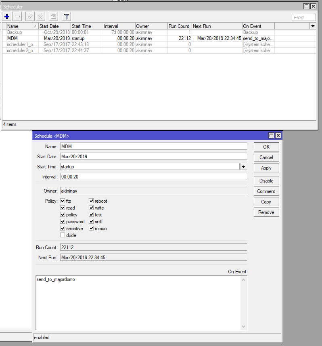Toggle the romon policy checkbox
The width and height of the screenshot is (322, 346).
[x=91, y=228]
